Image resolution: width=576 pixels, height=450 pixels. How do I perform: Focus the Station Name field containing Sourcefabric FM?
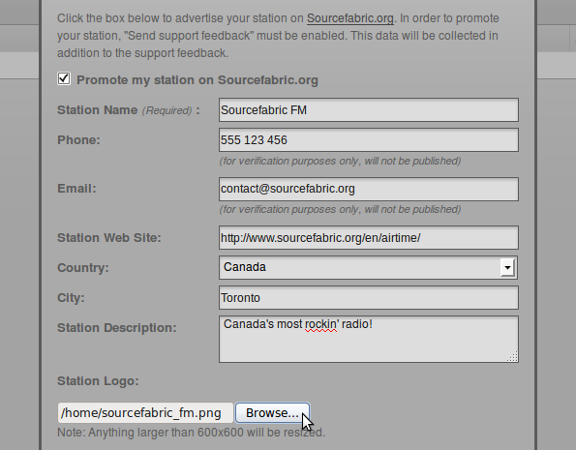(x=369, y=109)
